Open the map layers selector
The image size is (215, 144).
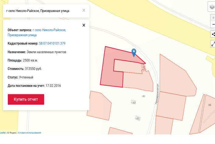[x=212, y=6]
